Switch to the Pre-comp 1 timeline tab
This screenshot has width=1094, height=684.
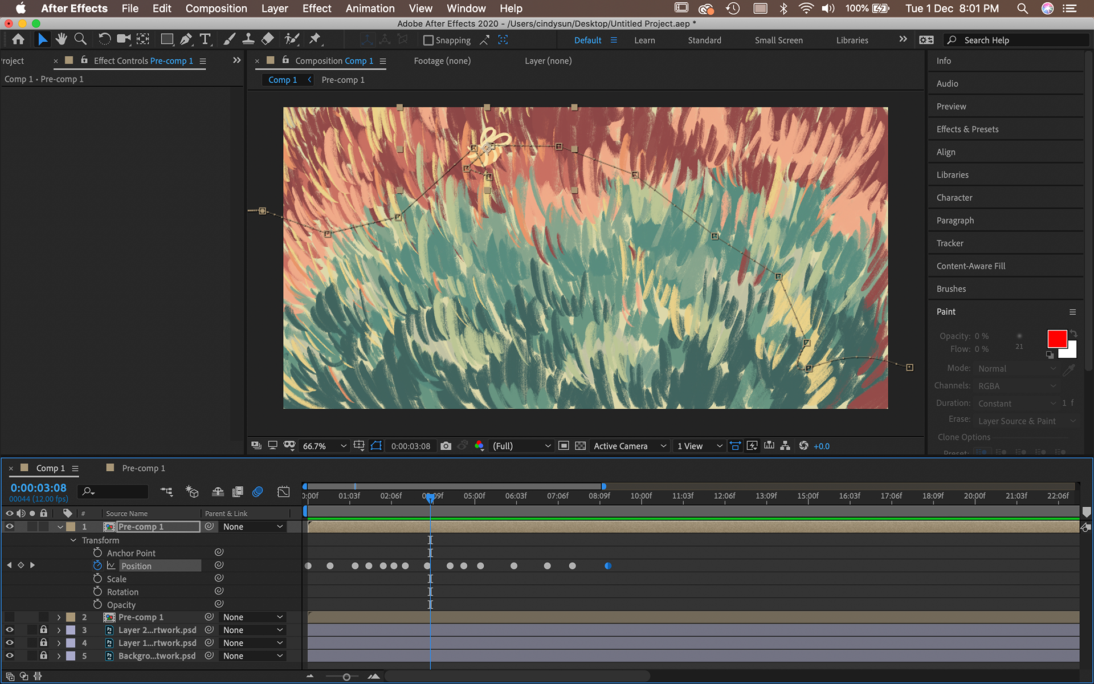[x=143, y=469]
